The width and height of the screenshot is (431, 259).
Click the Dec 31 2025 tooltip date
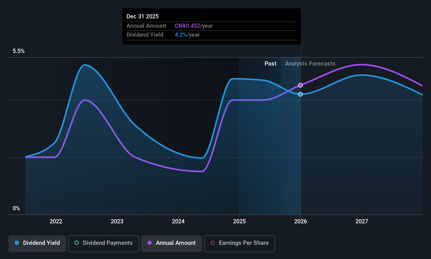143,16
